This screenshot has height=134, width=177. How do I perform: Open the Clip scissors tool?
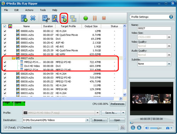(46, 18)
